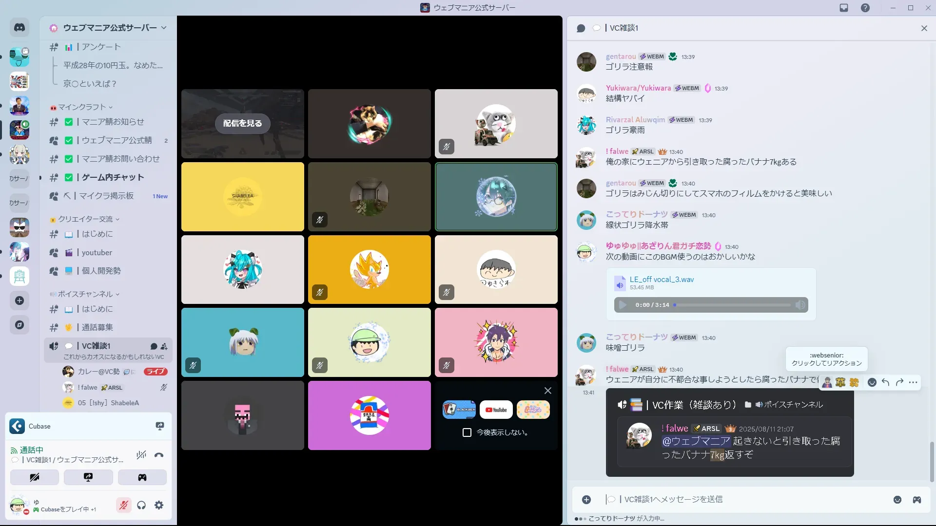The height and width of the screenshot is (526, 936).
Task: Share your screen button in call panel
Action: click(x=88, y=477)
